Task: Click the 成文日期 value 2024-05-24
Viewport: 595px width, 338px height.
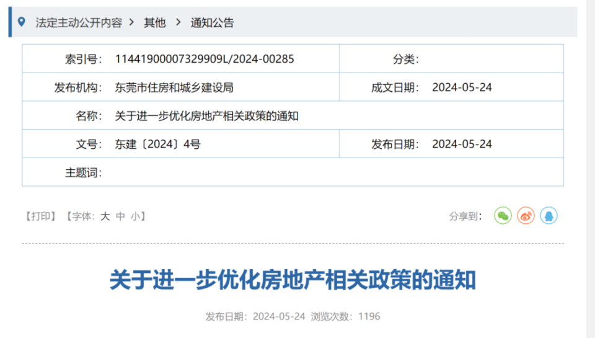Action: click(x=462, y=87)
